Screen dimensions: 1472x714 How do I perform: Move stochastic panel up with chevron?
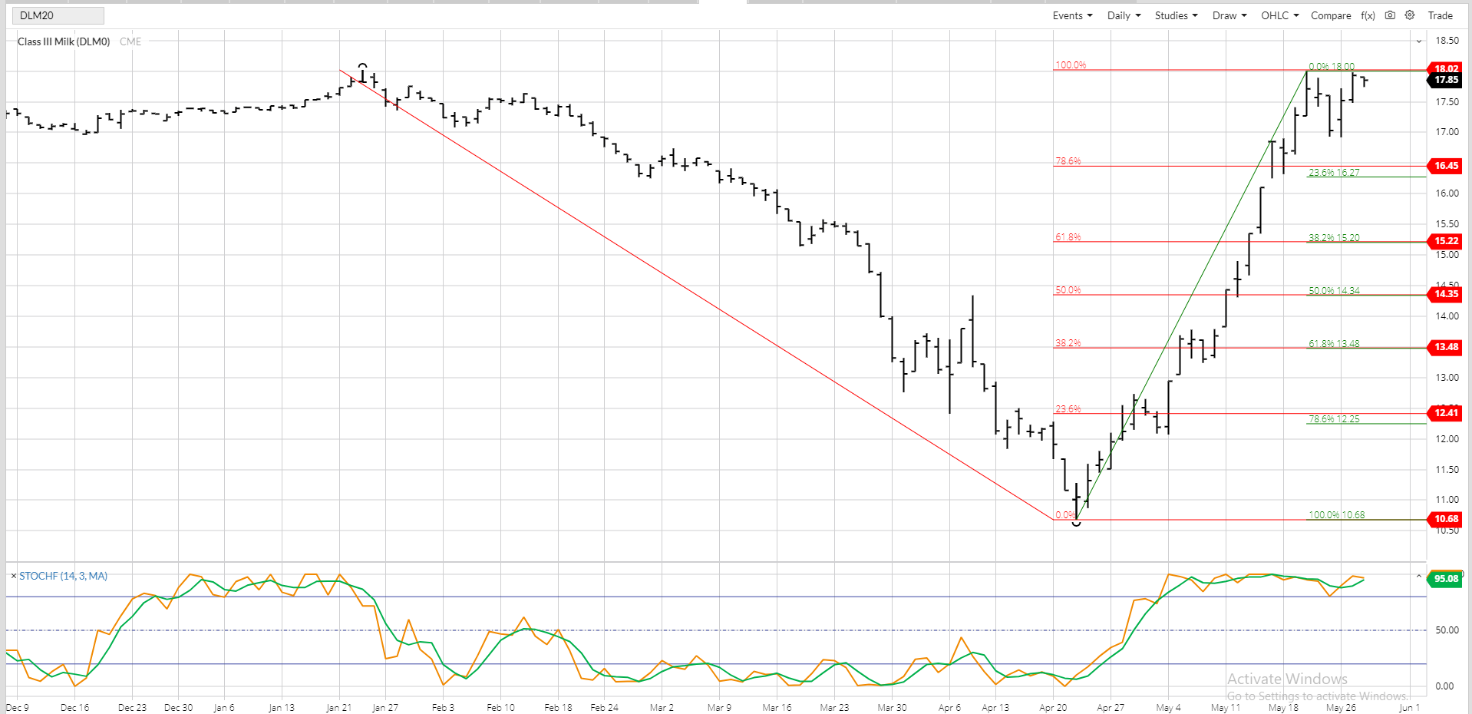[x=1418, y=576]
